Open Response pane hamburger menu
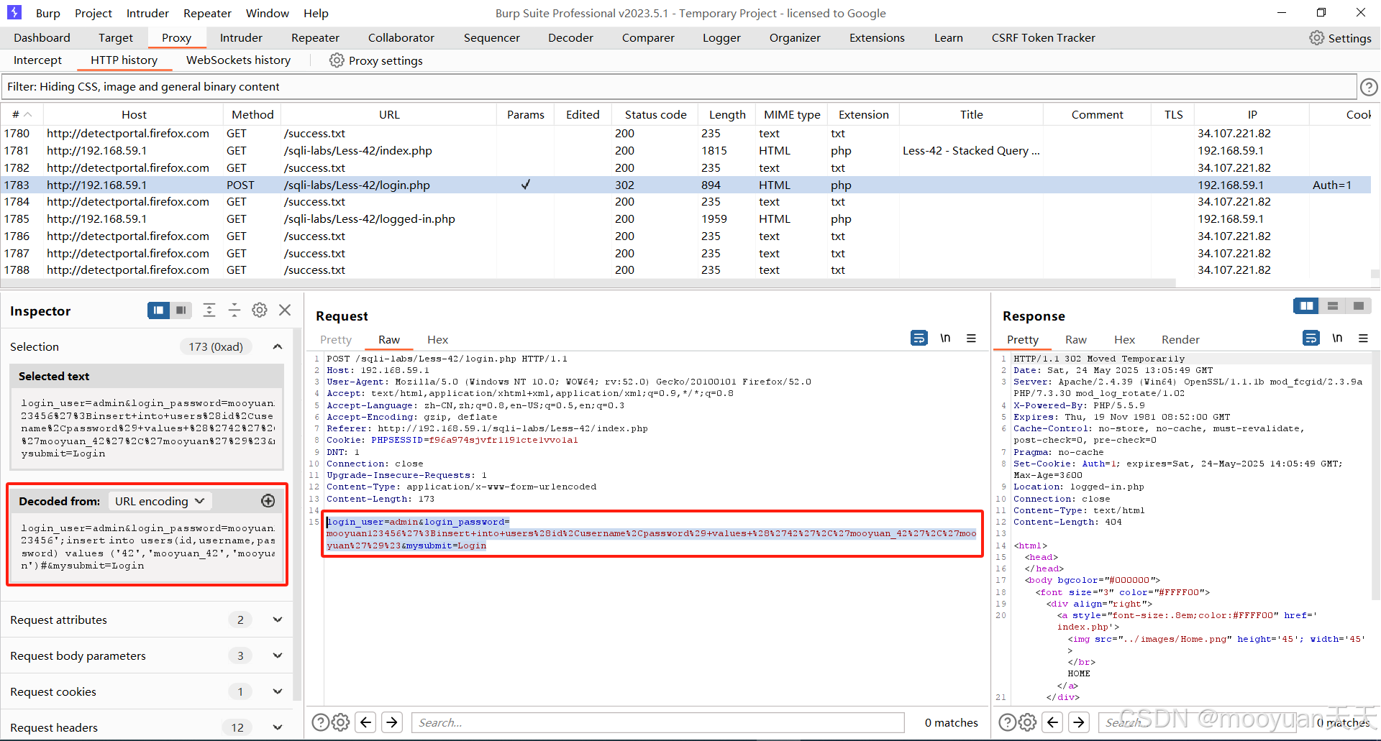The width and height of the screenshot is (1381, 741). 1363,338
